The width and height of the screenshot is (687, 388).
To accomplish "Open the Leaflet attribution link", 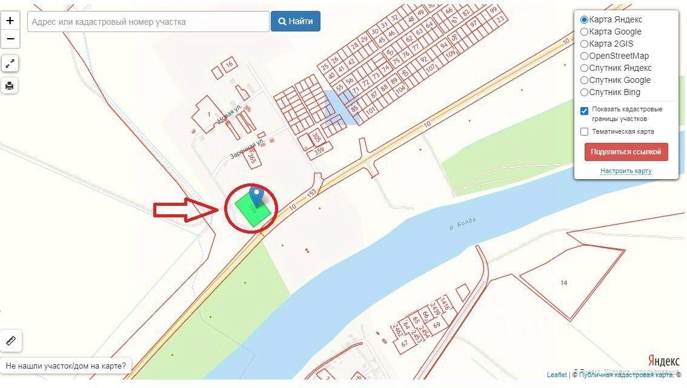I will coord(556,375).
